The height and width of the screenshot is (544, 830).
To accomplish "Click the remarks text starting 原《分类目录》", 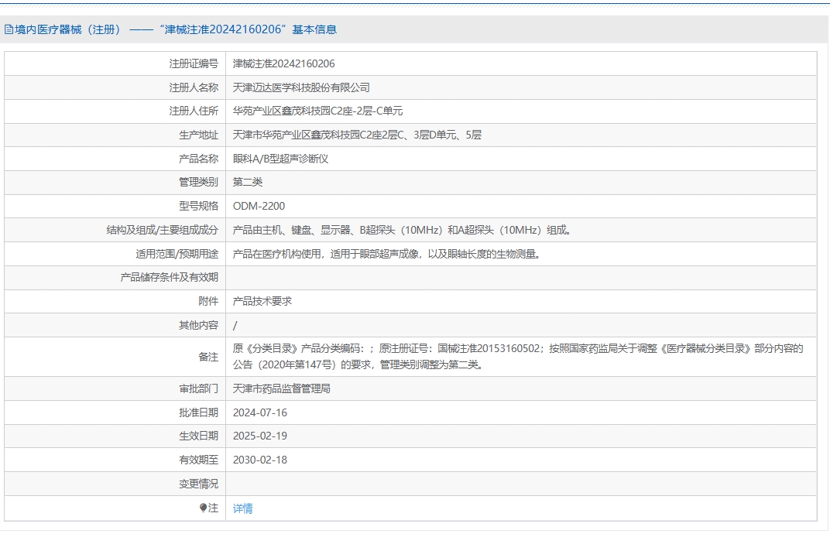I will coord(518,357).
